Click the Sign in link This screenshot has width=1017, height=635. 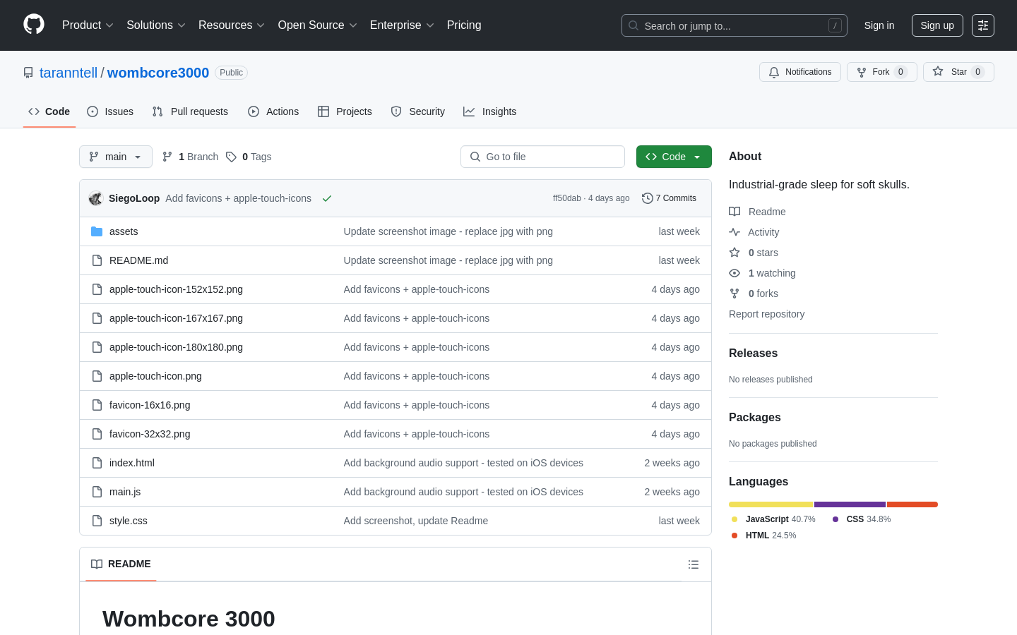pyautogui.click(x=879, y=25)
